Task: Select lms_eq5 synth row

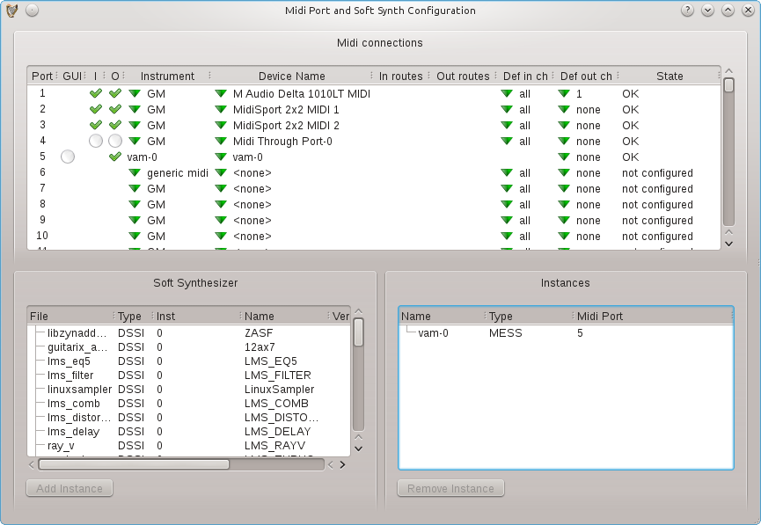Action: 188,361
